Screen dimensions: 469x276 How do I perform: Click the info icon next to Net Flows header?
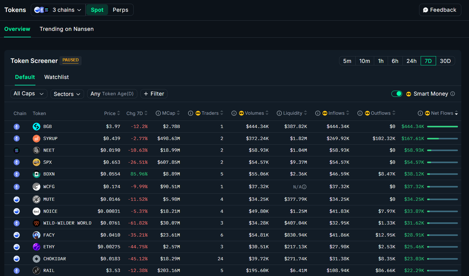click(x=420, y=113)
